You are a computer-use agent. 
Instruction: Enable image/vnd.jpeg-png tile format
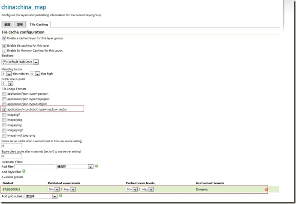click(4, 135)
